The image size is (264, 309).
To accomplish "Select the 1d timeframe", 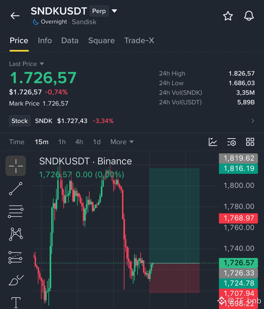I will [x=97, y=142].
